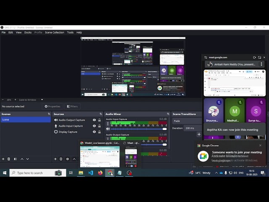Move scene up with the up arrow
Viewport: 269px width, 202px height.
[22, 159]
